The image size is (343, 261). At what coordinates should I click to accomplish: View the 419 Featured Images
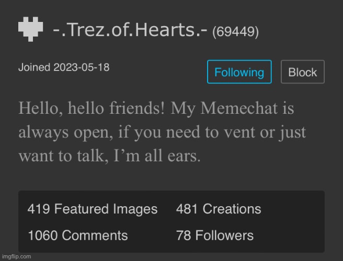(x=93, y=209)
